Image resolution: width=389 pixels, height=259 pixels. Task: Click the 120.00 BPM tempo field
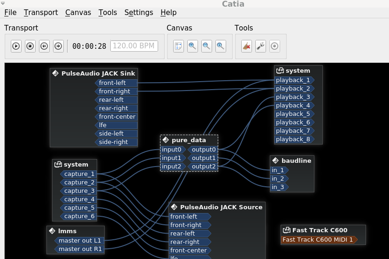click(134, 46)
